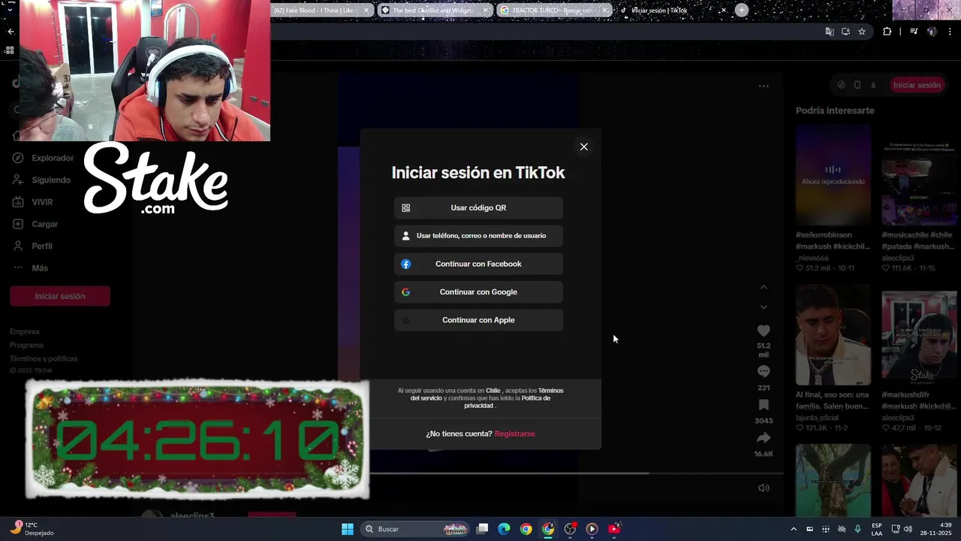Viewport: 961px width, 541px height.
Task: Open volume control in system tray
Action: 908,529
